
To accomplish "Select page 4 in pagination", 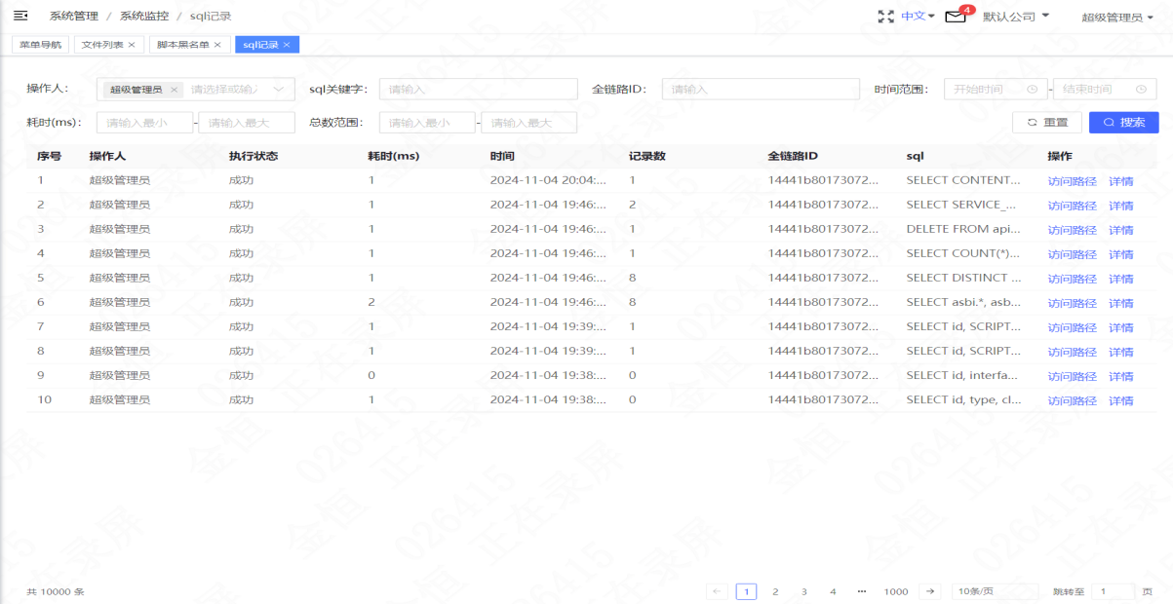I will pos(833,591).
